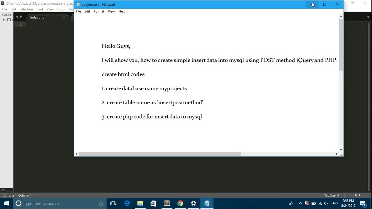Open Sublime Text Find menu
The width and height of the screenshot is (372, 209).
[40, 9]
